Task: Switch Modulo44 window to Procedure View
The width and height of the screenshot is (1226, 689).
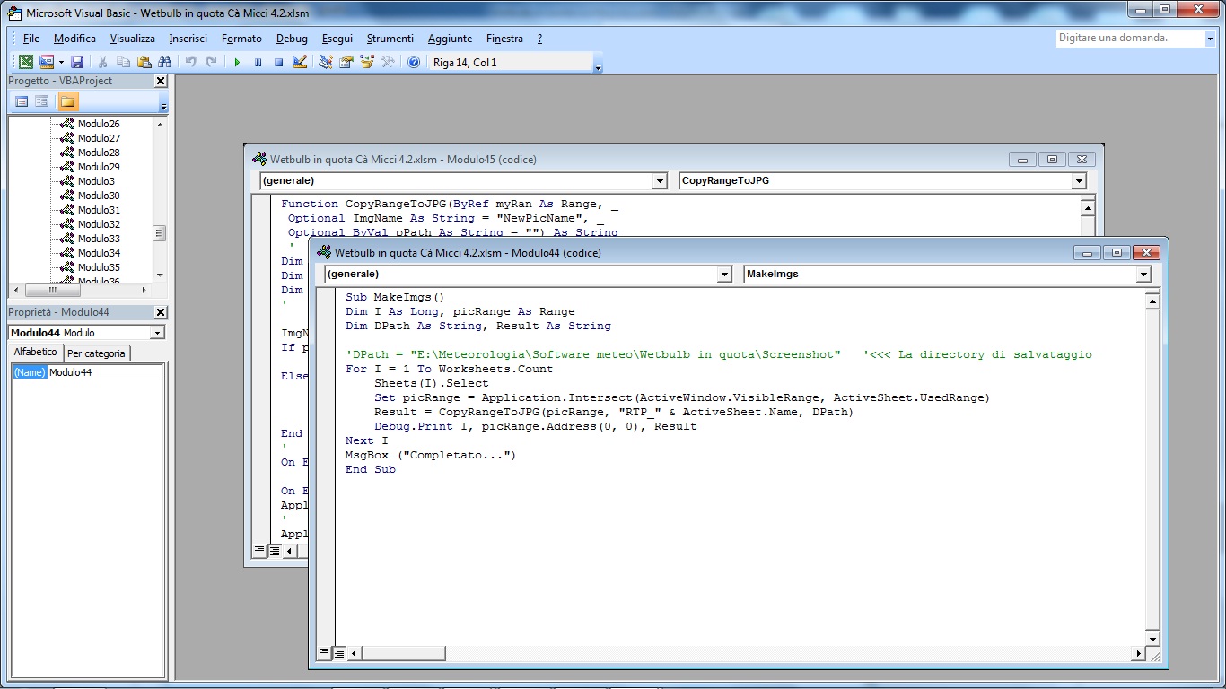Action: coord(324,653)
